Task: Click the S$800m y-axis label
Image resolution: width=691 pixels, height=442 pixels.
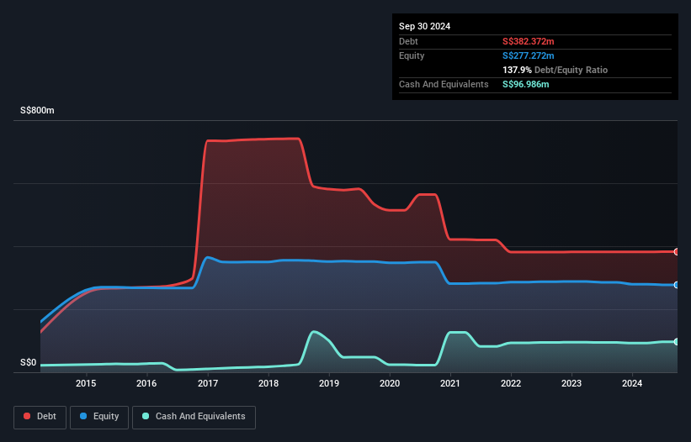Action: point(37,110)
